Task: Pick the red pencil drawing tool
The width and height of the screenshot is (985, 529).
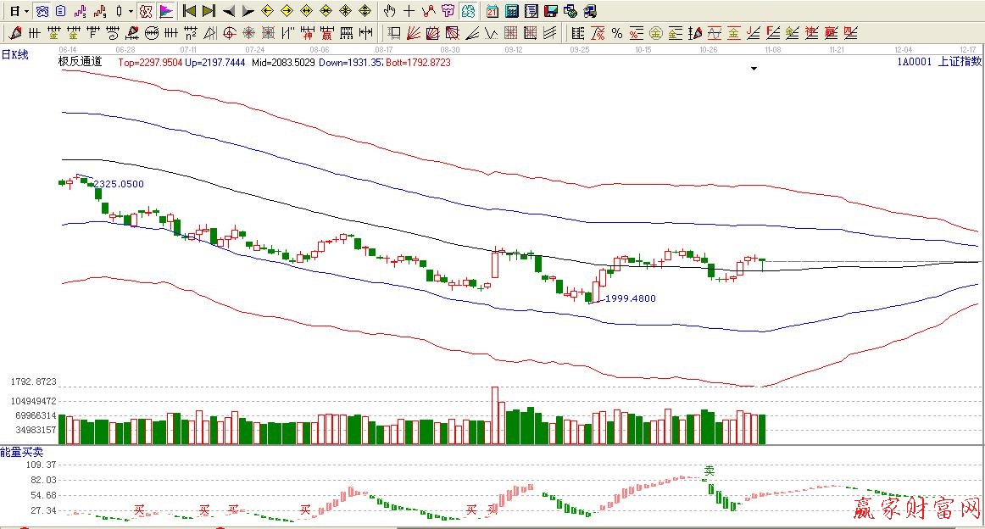Action: 14,33
